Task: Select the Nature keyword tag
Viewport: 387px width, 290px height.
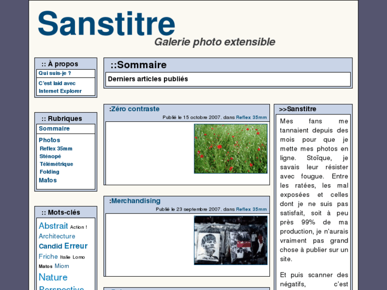Action: coord(53,277)
